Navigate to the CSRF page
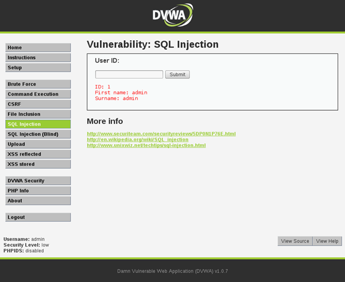The height and width of the screenshot is (282, 345). (x=38, y=104)
